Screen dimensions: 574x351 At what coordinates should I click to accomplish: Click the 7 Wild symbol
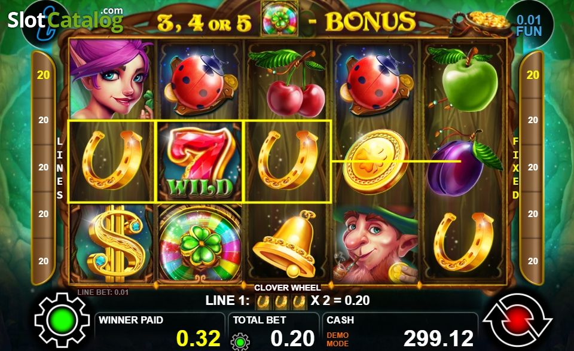point(200,161)
